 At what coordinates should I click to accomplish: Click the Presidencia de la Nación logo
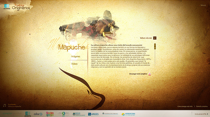click(x=110, y=114)
